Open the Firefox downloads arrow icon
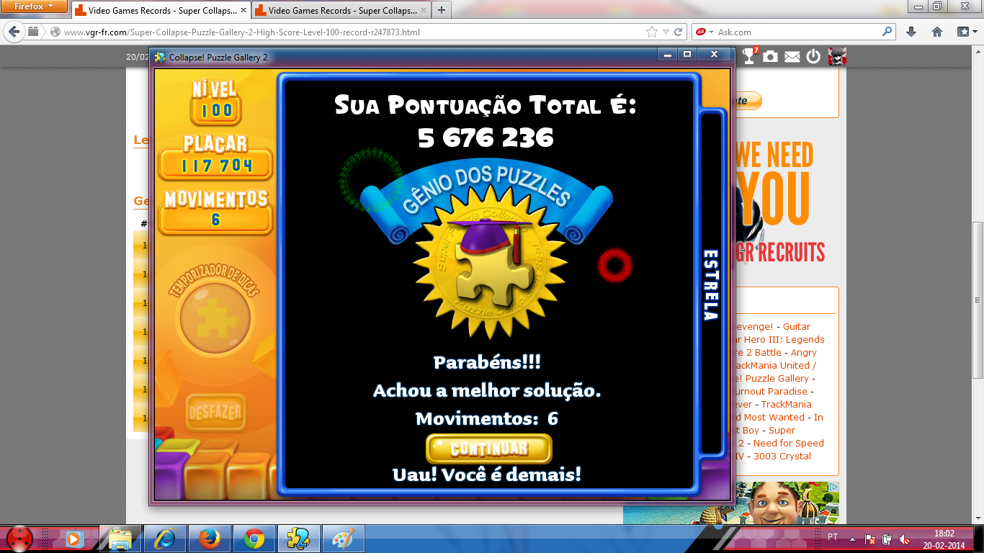Viewport: 984px width, 553px height. point(911,32)
